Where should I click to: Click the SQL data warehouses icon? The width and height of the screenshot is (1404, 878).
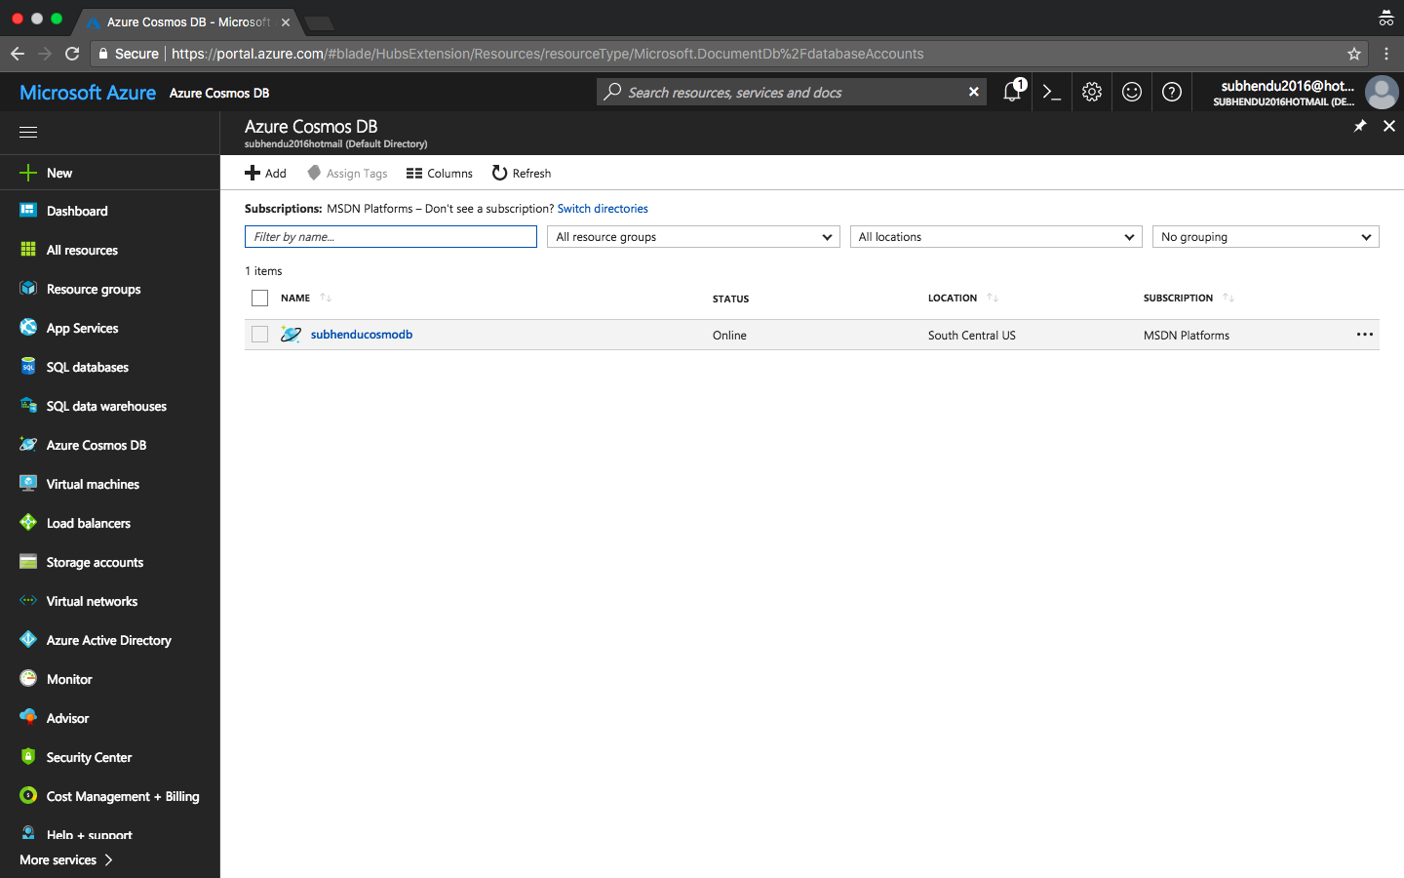(x=28, y=406)
